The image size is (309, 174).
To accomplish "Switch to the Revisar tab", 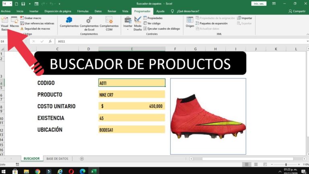I will click(112, 11).
